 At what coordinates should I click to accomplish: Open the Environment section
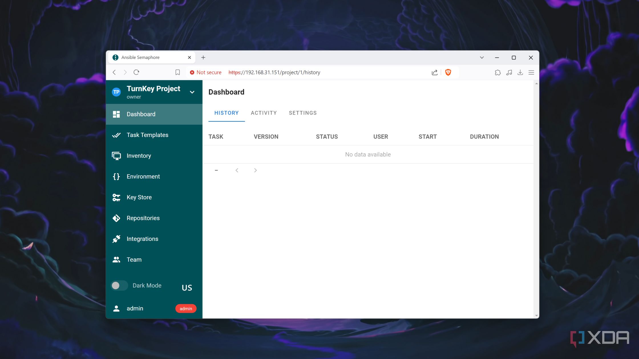(143, 176)
